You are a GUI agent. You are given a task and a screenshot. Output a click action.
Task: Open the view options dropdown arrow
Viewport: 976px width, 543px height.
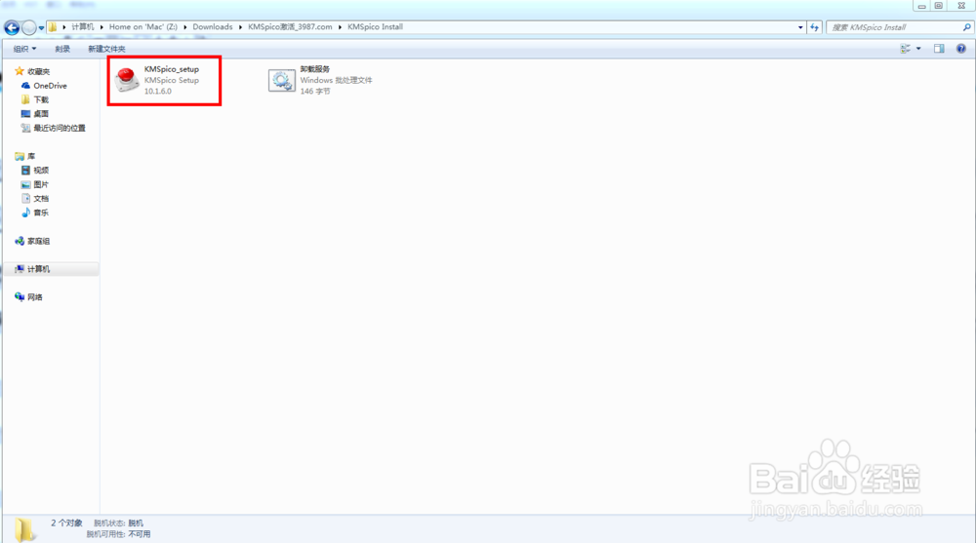tap(918, 49)
